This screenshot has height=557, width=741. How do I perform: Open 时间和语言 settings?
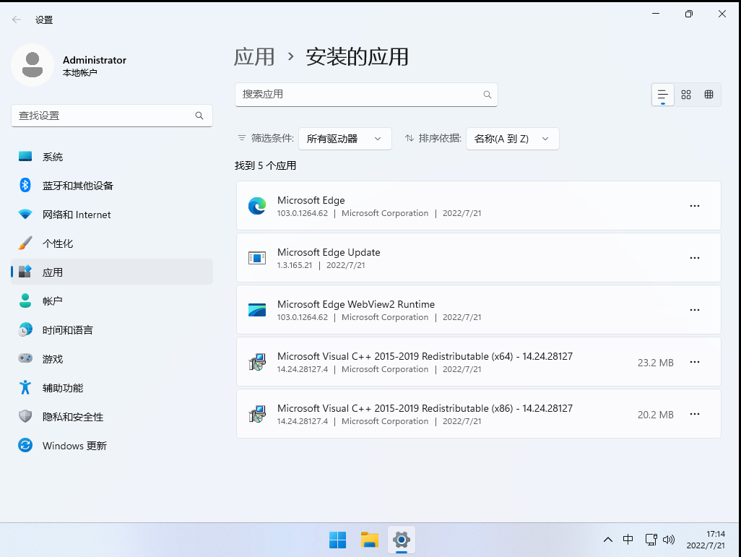pos(112,329)
